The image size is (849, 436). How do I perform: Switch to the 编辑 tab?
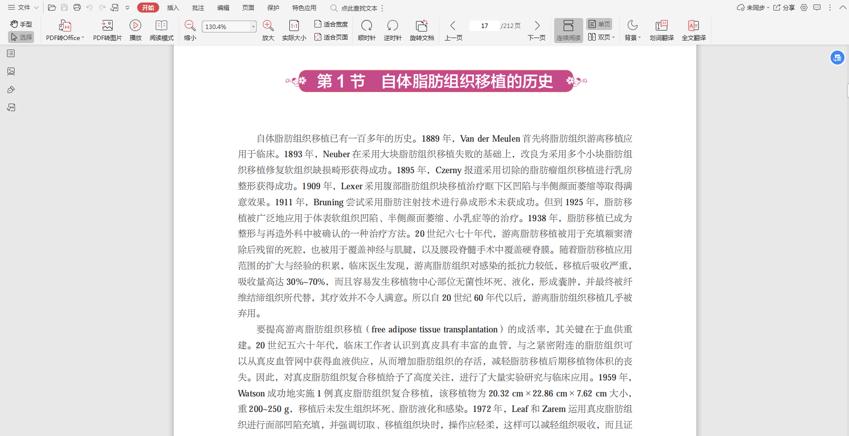point(223,8)
